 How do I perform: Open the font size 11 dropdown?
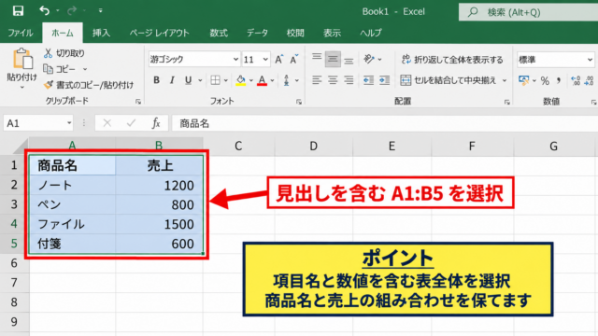[x=265, y=60]
